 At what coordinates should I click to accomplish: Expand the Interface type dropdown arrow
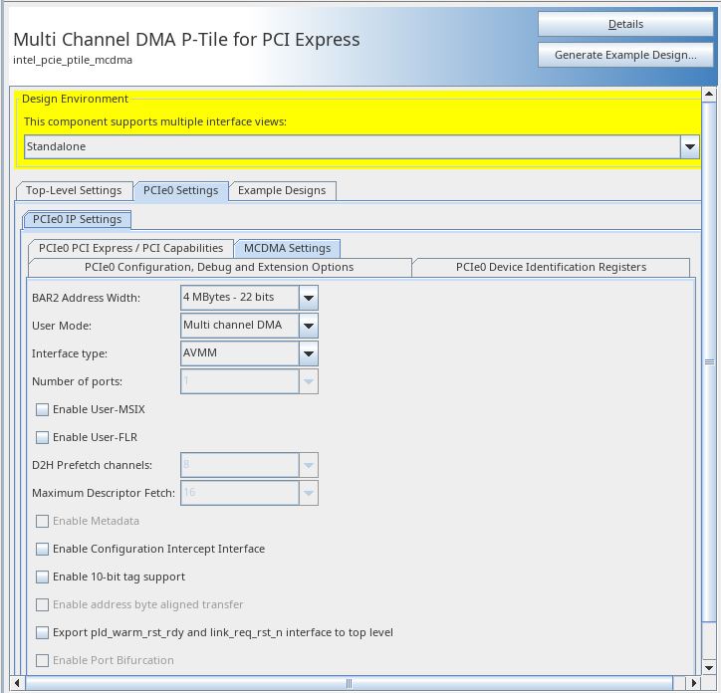click(x=309, y=353)
